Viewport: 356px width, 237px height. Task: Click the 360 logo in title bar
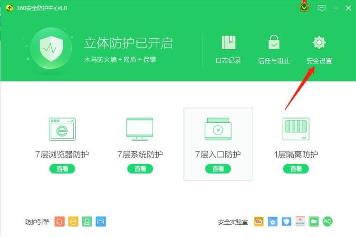[10, 8]
